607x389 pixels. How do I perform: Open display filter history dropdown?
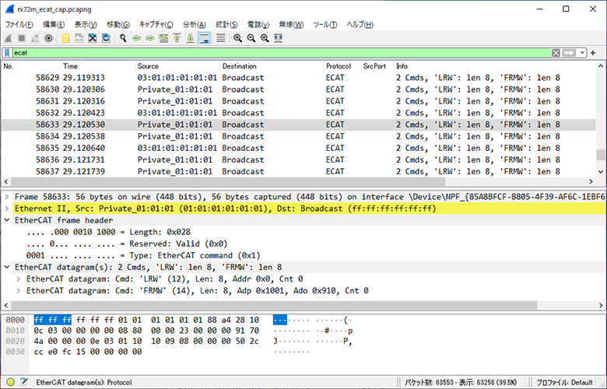(x=582, y=53)
